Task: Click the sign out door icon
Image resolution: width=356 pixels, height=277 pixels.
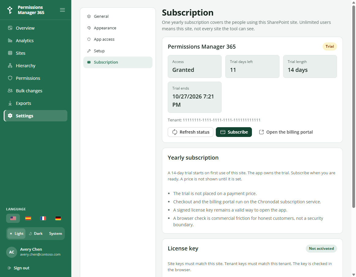Action: pyautogui.click(x=9, y=268)
